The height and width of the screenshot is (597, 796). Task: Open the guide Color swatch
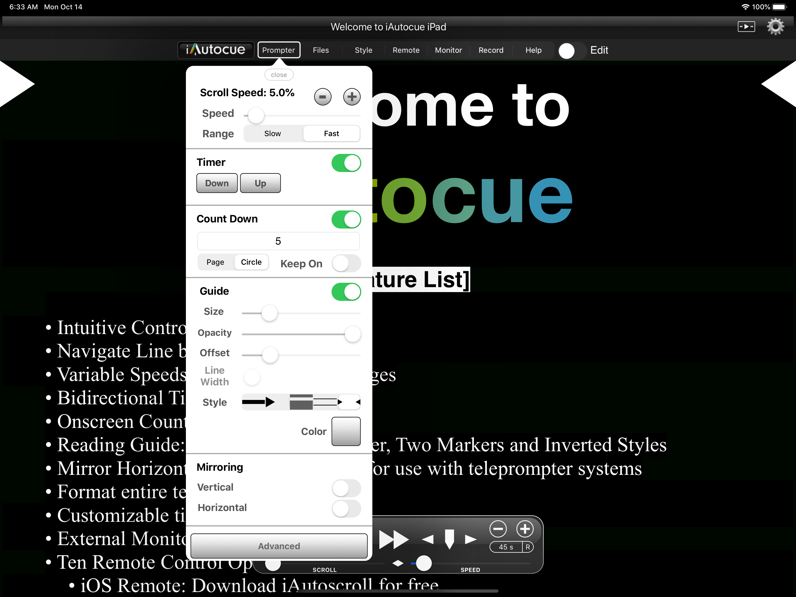click(346, 431)
